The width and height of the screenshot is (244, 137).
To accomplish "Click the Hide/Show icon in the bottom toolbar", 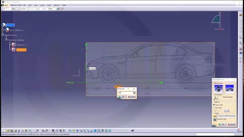I will tap(106, 131).
